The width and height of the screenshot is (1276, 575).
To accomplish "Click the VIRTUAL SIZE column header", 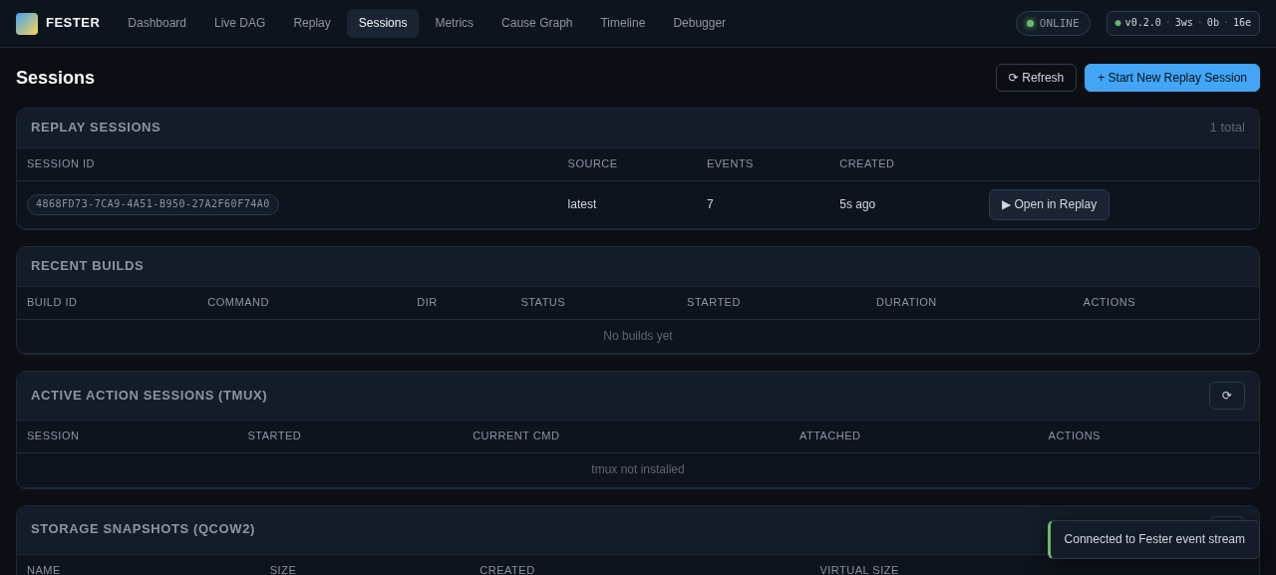I will click(859, 568).
